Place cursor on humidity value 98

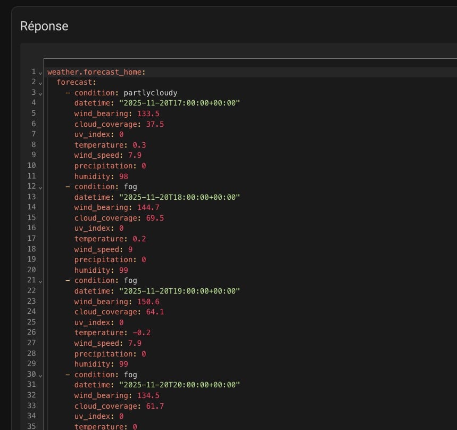coord(123,176)
